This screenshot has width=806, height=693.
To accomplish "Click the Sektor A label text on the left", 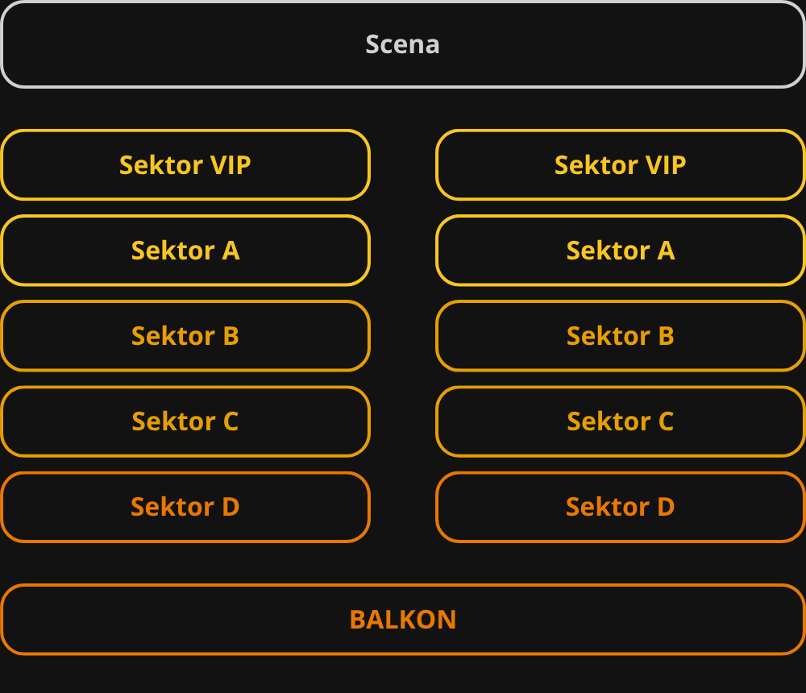I will coord(185,251).
